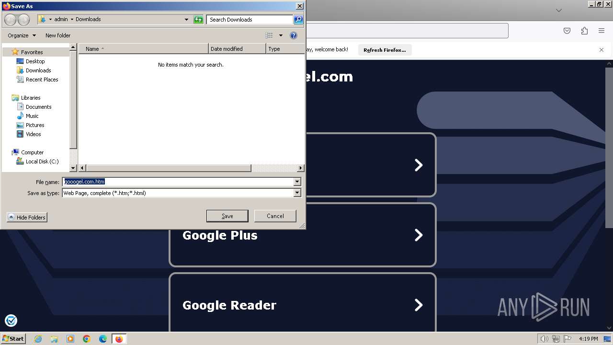Click the Action Center flag icon
Image resolution: width=613 pixels, height=345 pixels.
coord(568,339)
